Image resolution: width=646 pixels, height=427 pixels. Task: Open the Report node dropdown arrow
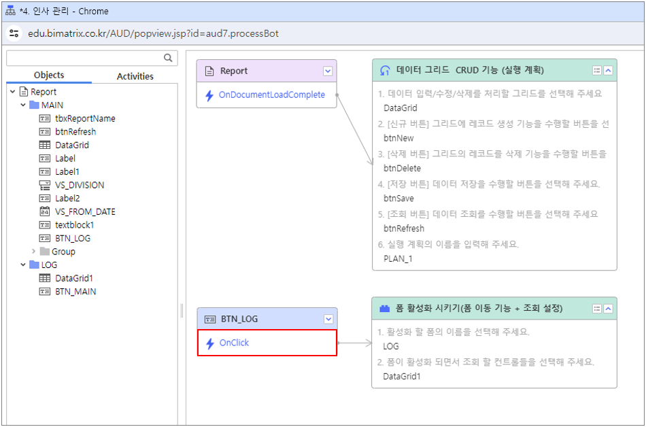[328, 71]
